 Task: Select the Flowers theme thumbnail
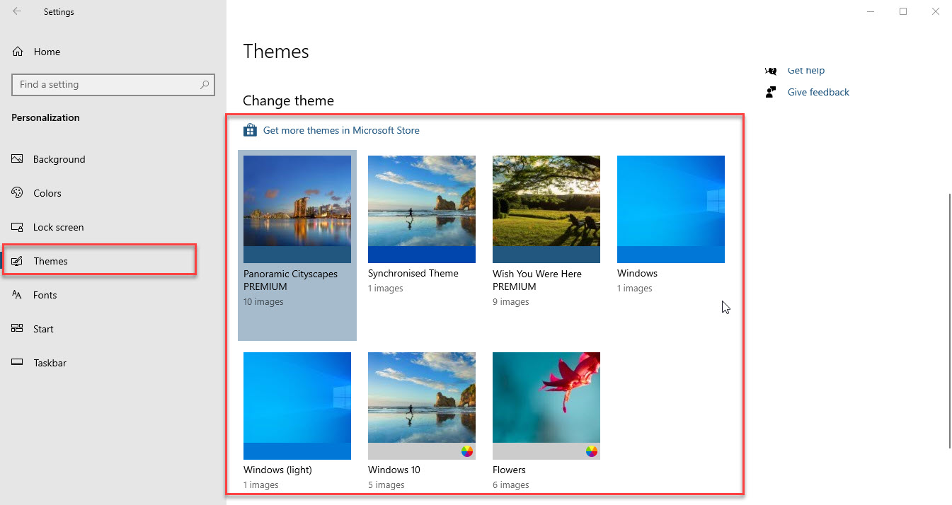tap(546, 406)
